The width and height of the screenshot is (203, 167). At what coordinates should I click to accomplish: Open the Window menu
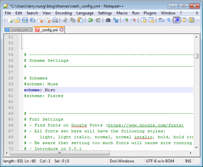click(x=168, y=13)
